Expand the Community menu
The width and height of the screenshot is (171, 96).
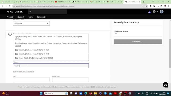click(42, 17)
